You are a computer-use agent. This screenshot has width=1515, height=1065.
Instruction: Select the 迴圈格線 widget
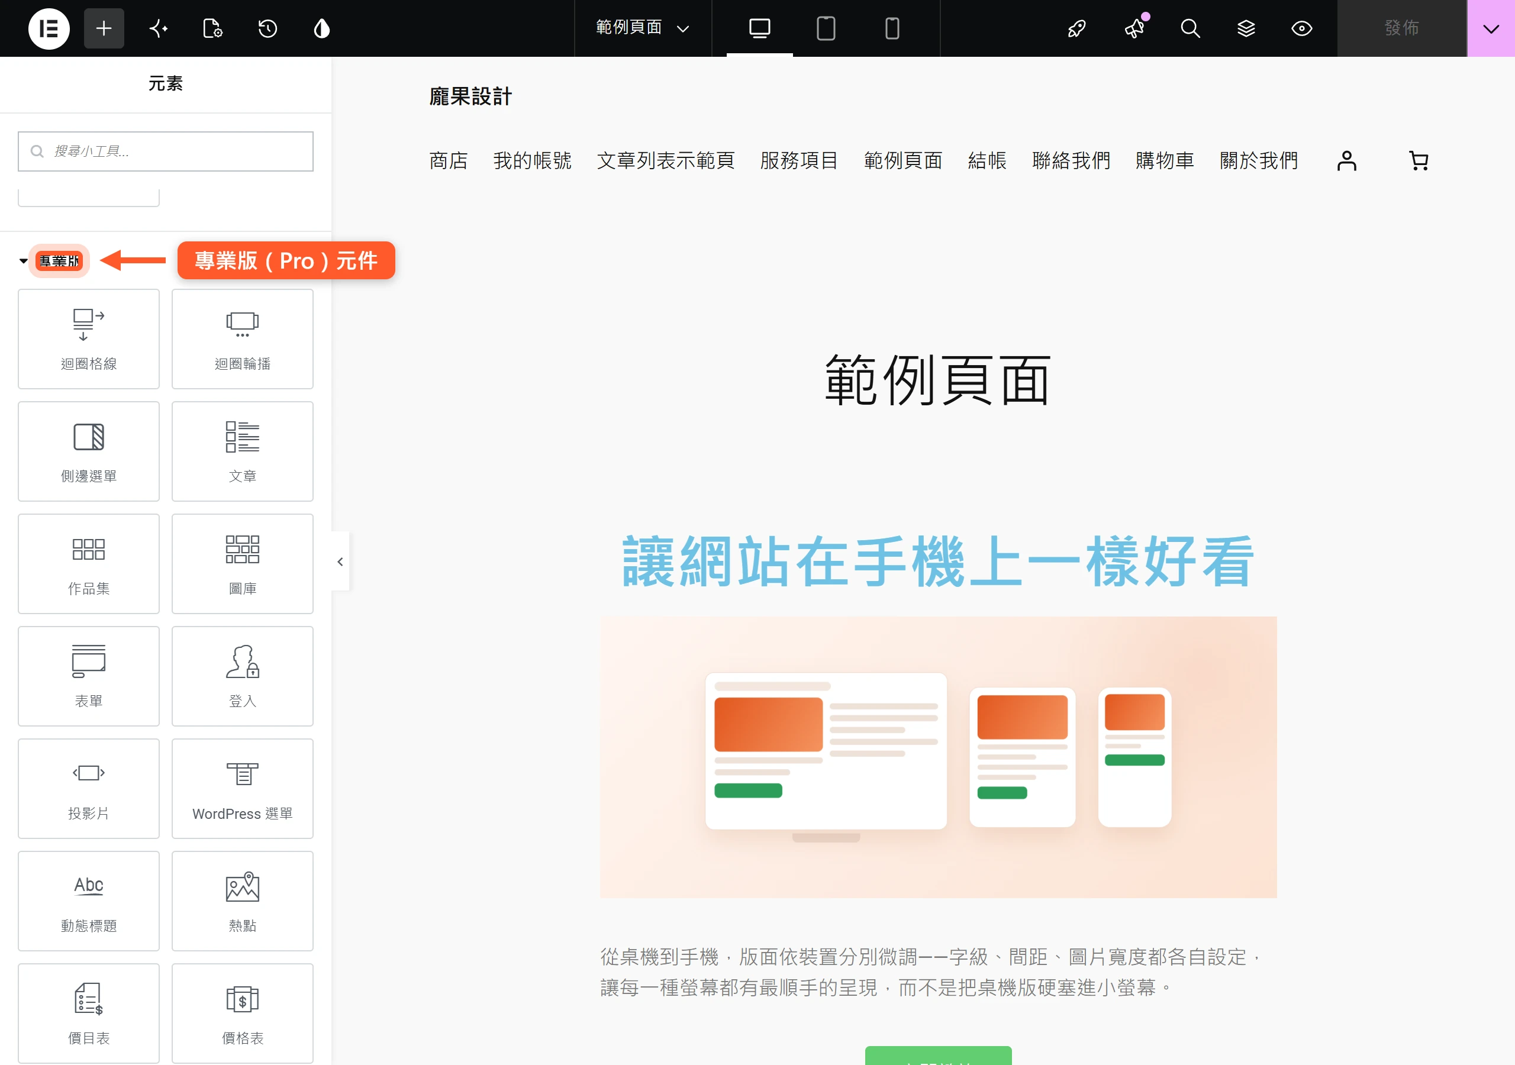coord(88,338)
